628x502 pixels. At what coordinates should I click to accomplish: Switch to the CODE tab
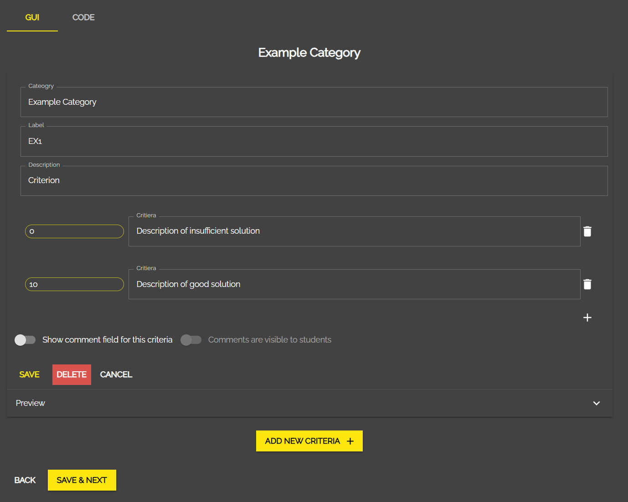pos(83,17)
